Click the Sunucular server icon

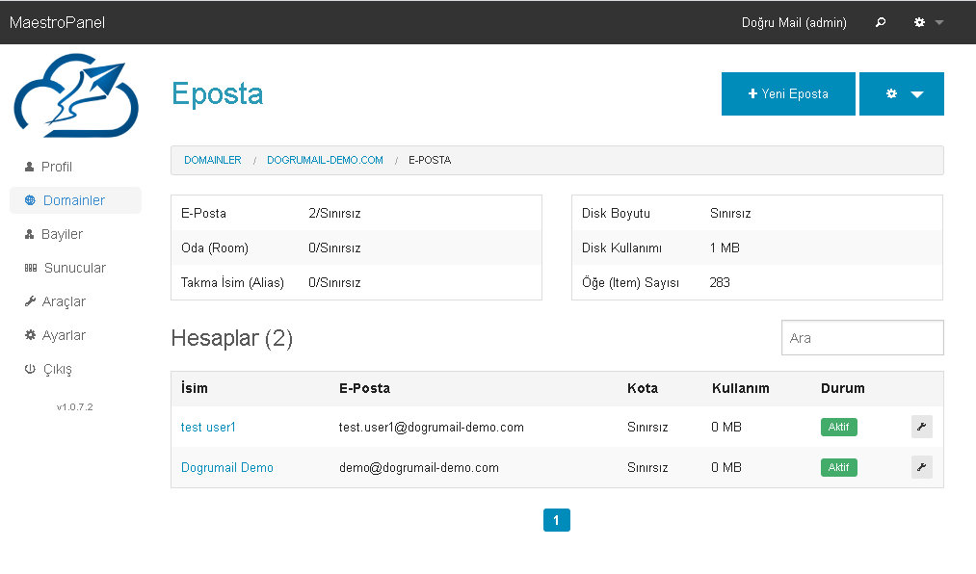(31, 268)
